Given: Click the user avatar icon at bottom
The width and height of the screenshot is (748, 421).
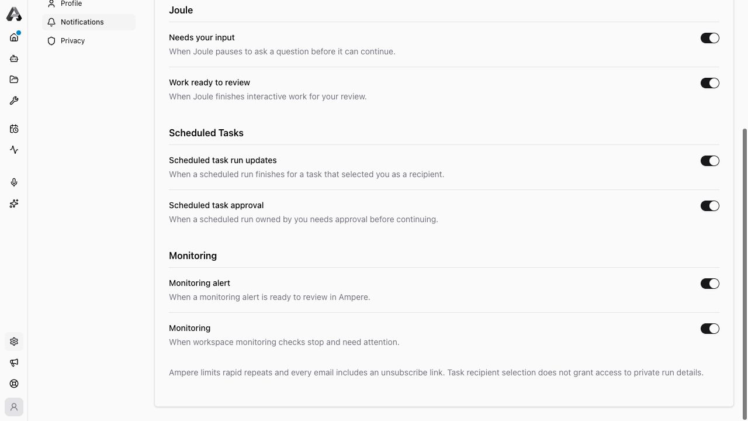Looking at the screenshot, I should click(x=14, y=407).
